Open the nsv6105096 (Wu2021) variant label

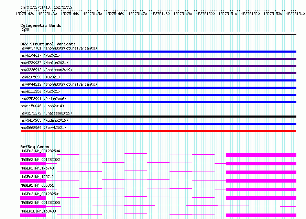(x=40, y=77)
